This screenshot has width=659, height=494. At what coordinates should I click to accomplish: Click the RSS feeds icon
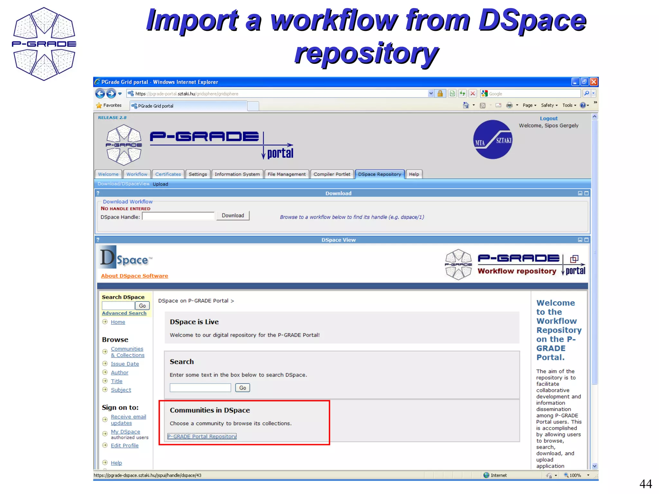[482, 105]
